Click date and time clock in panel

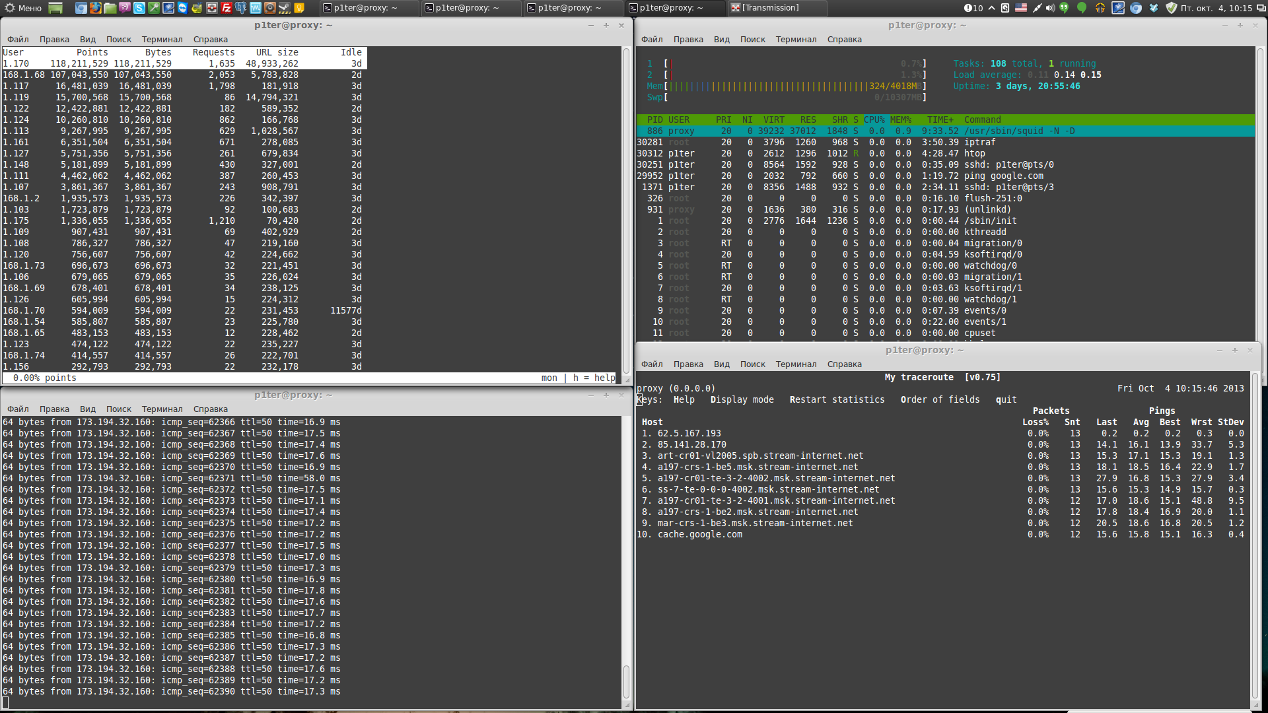[1216, 8]
